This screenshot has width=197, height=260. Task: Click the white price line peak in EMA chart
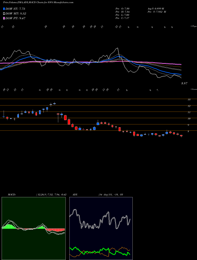pos(117,48)
